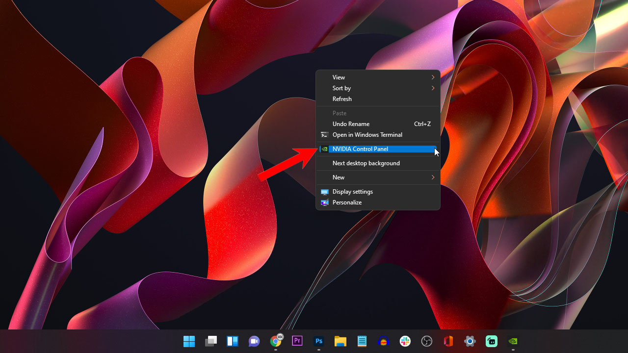The height and width of the screenshot is (353, 628).
Task: Open NVIDIA Control Panel from the menu
Action: 378,149
